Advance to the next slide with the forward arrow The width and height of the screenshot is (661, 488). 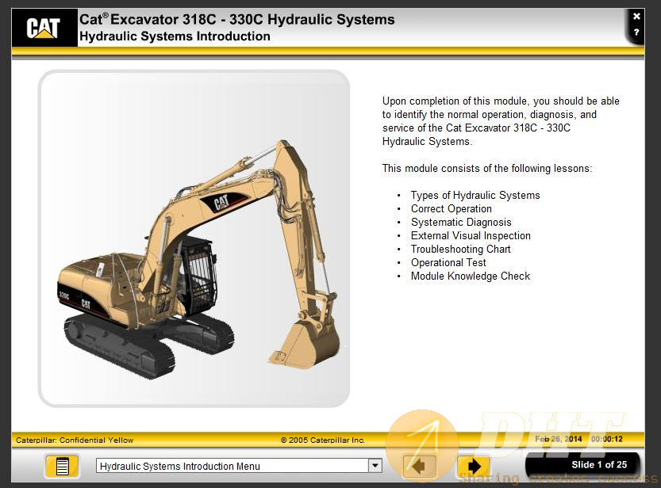click(474, 466)
